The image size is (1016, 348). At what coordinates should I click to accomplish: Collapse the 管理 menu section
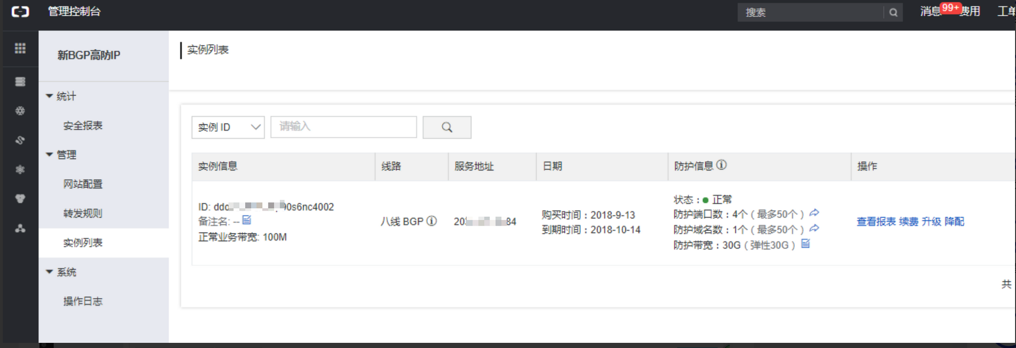(x=62, y=155)
